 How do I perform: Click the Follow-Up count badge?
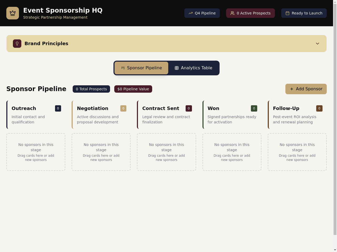point(319,108)
